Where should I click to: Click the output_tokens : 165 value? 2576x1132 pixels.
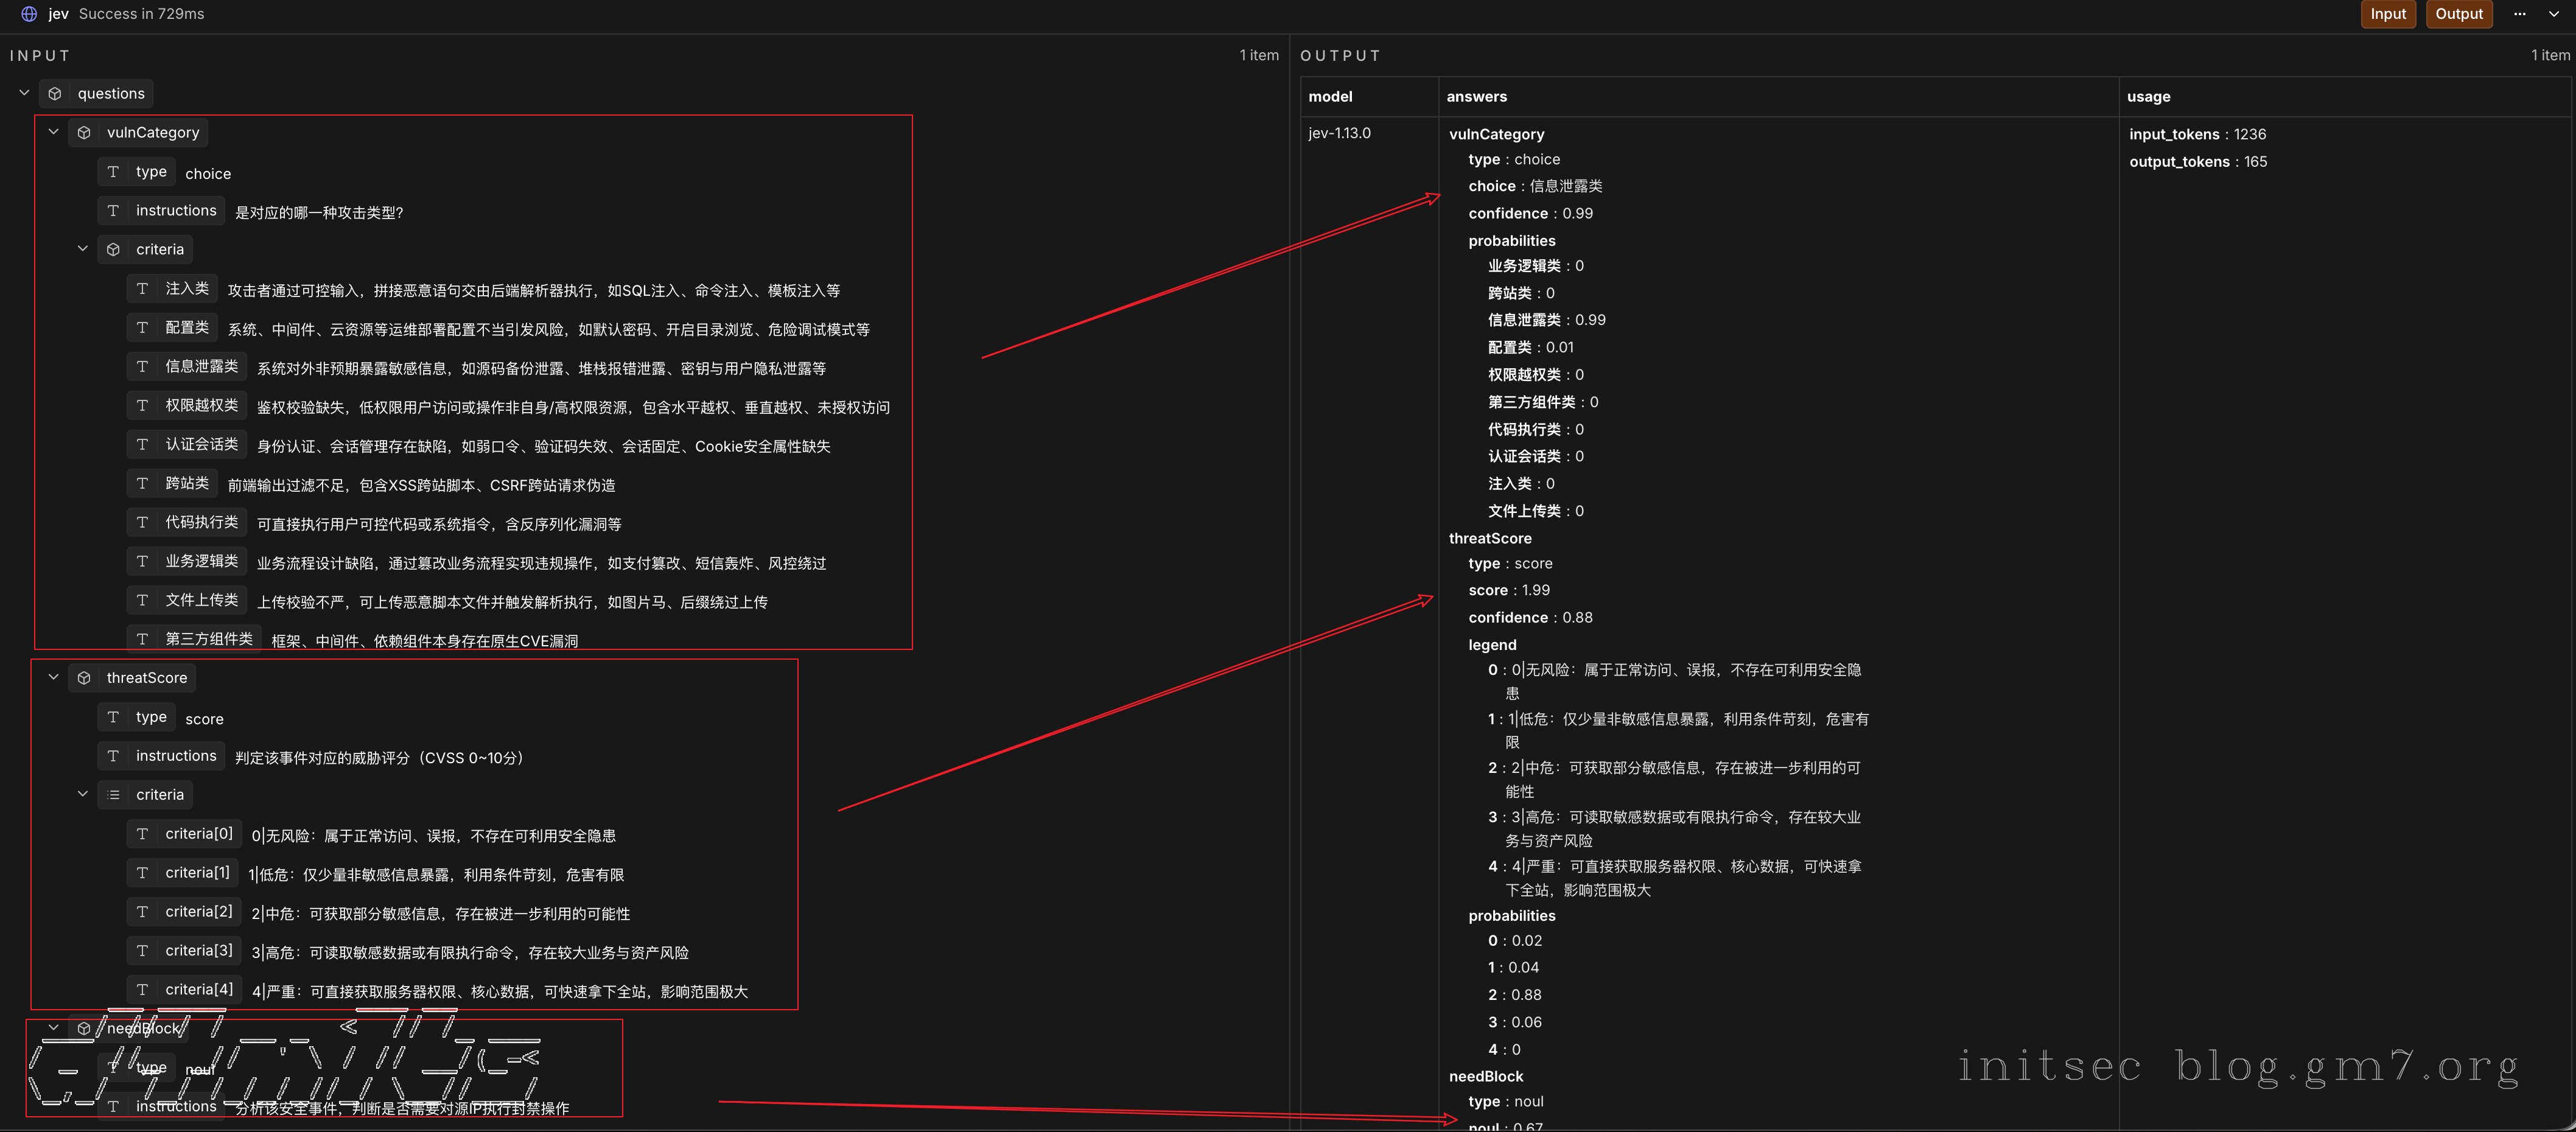[x=2198, y=162]
